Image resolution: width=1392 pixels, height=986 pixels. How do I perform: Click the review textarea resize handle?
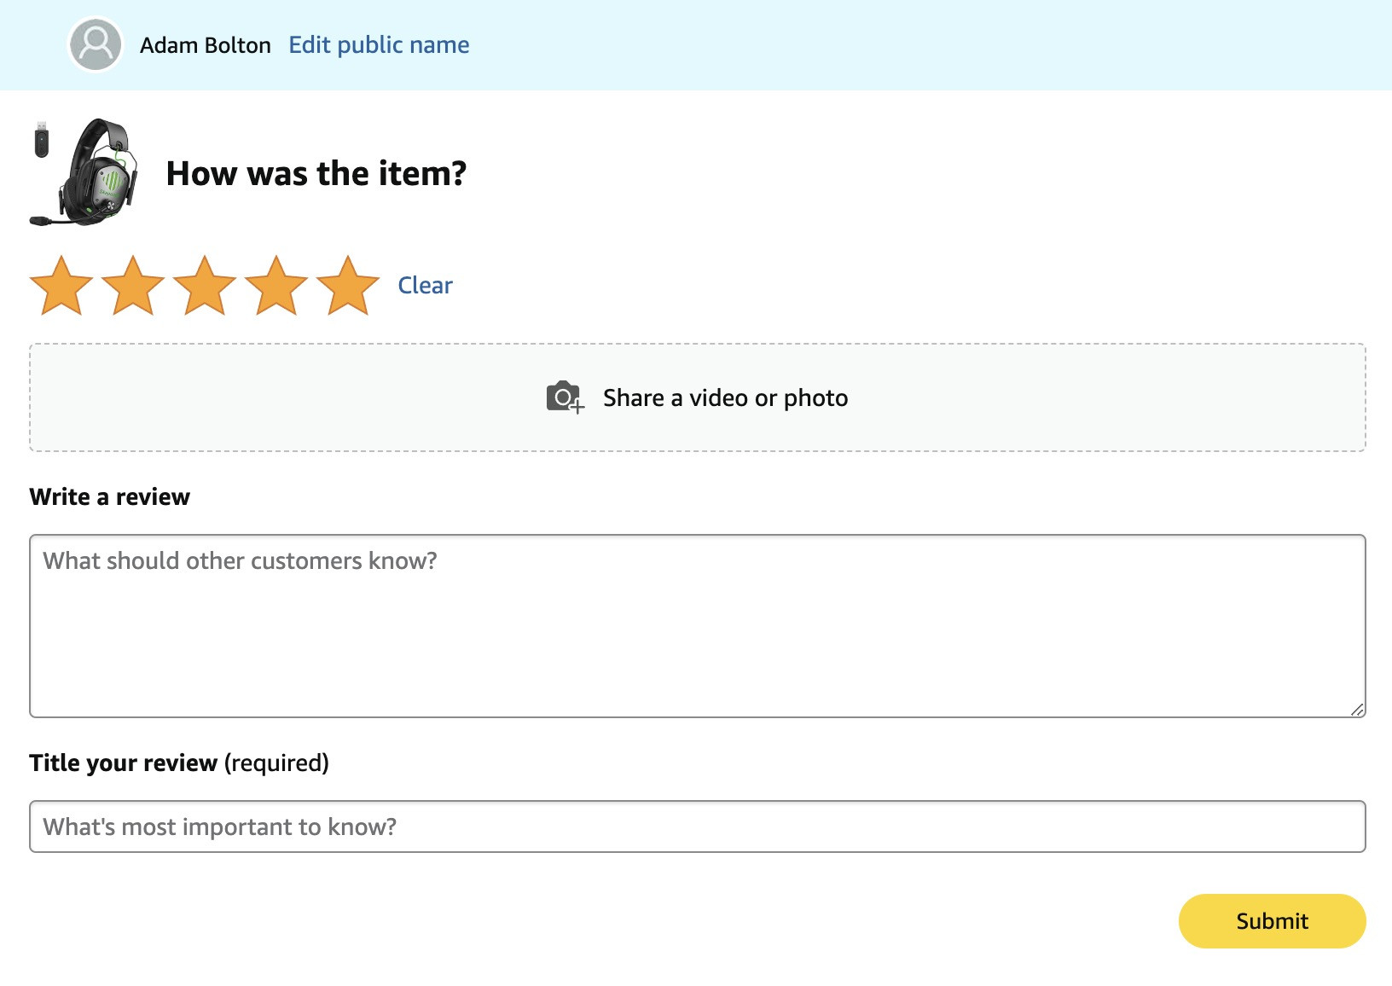coord(1357,709)
